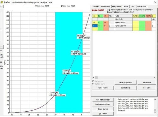Switch to the easy-match II tab
The height and width of the screenshot is (117, 158).
click(x=117, y=7)
